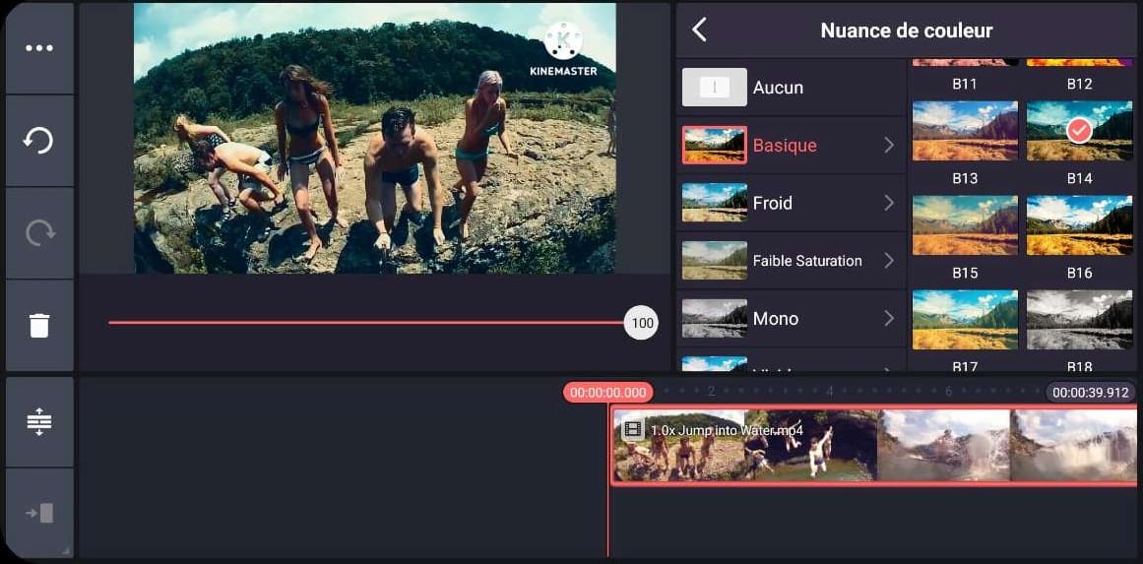Viewport: 1143px width, 564px height.
Task: Expand Froid with its chevron arrow
Action: (889, 203)
